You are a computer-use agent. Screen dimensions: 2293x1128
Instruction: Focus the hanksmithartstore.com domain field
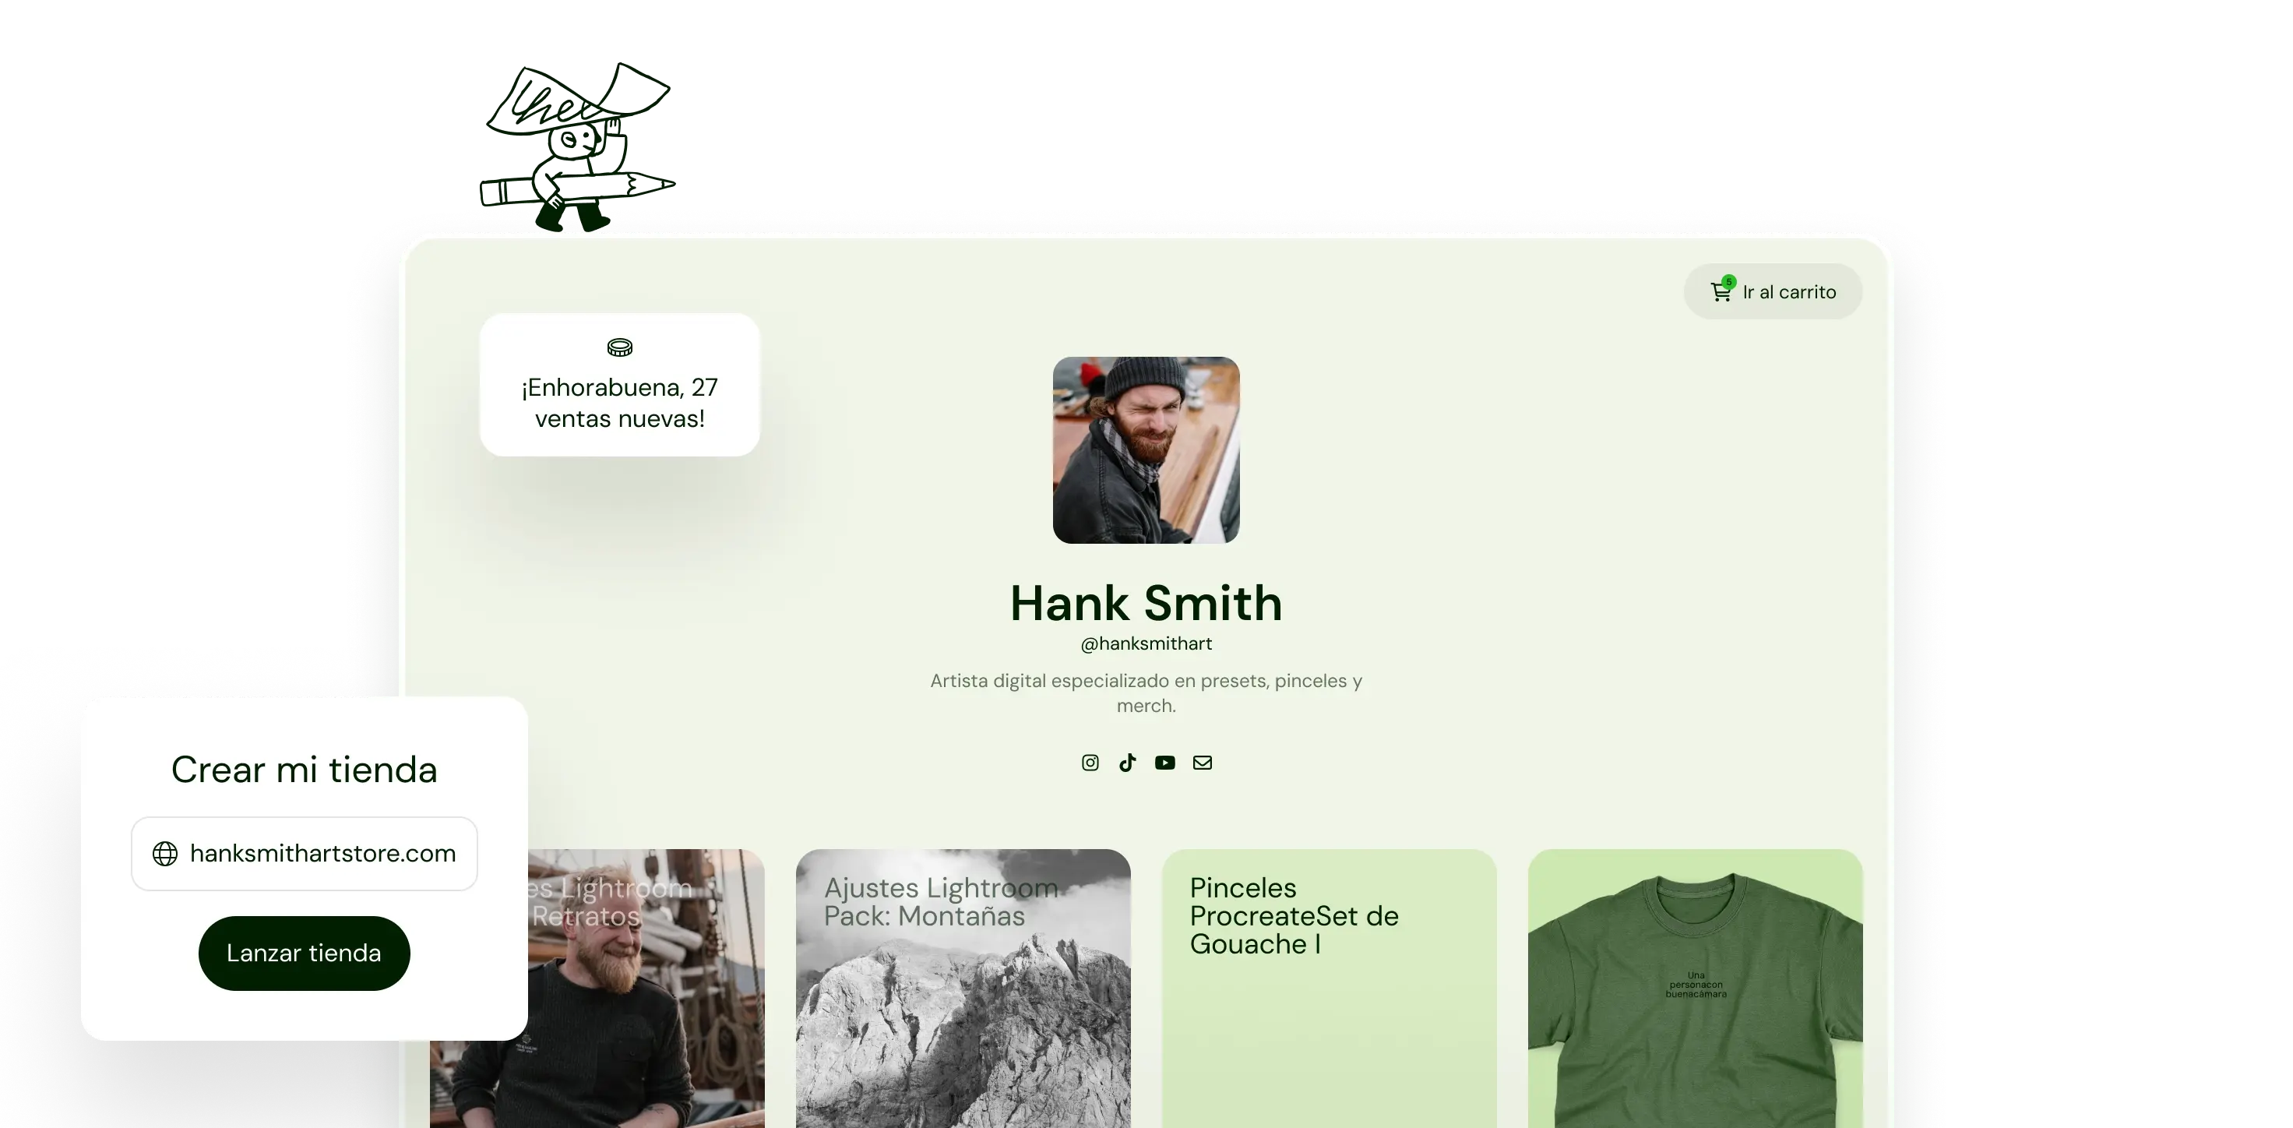pyautogui.click(x=305, y=854)
